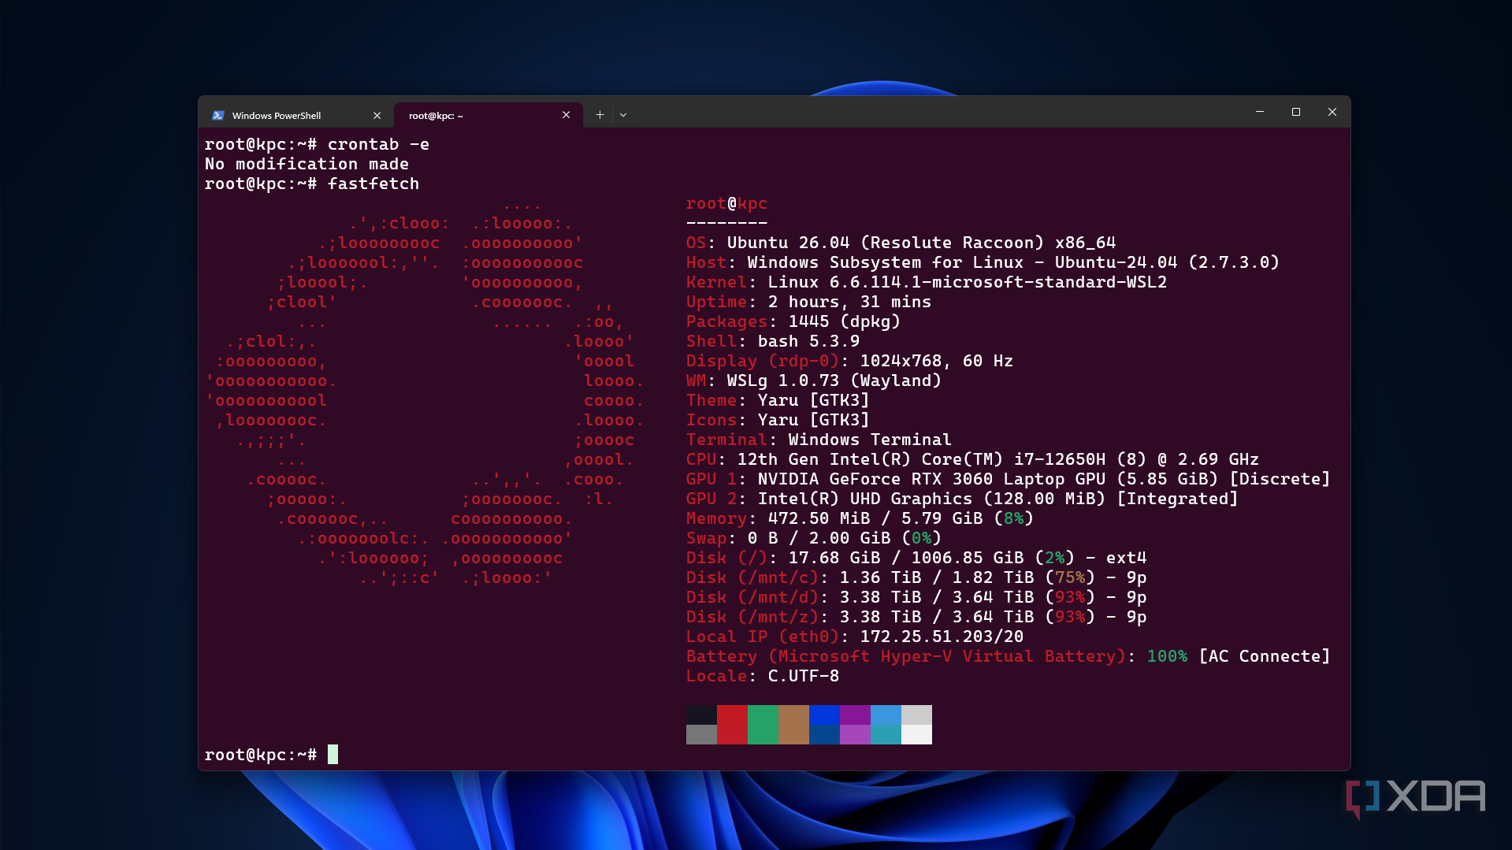Viewport: 1512px width, 850px height.
Task: Click the WM value 'WSLg 1.0.73 (Wayland)'
Action: (x=834, y=380)
